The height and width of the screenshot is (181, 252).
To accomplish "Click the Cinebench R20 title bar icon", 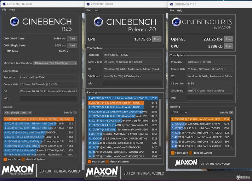I will (x=88, y=4).
